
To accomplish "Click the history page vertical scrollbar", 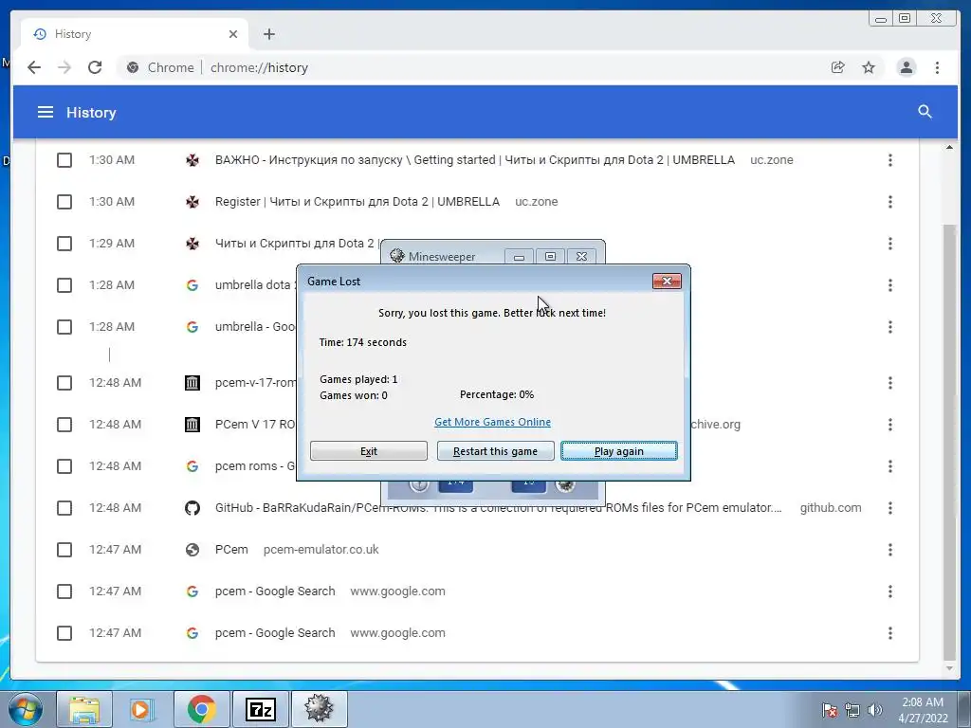I will (949, 443).
